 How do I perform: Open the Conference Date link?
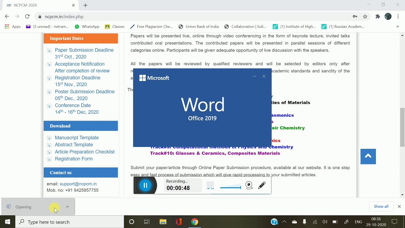[x=77, y=108]
